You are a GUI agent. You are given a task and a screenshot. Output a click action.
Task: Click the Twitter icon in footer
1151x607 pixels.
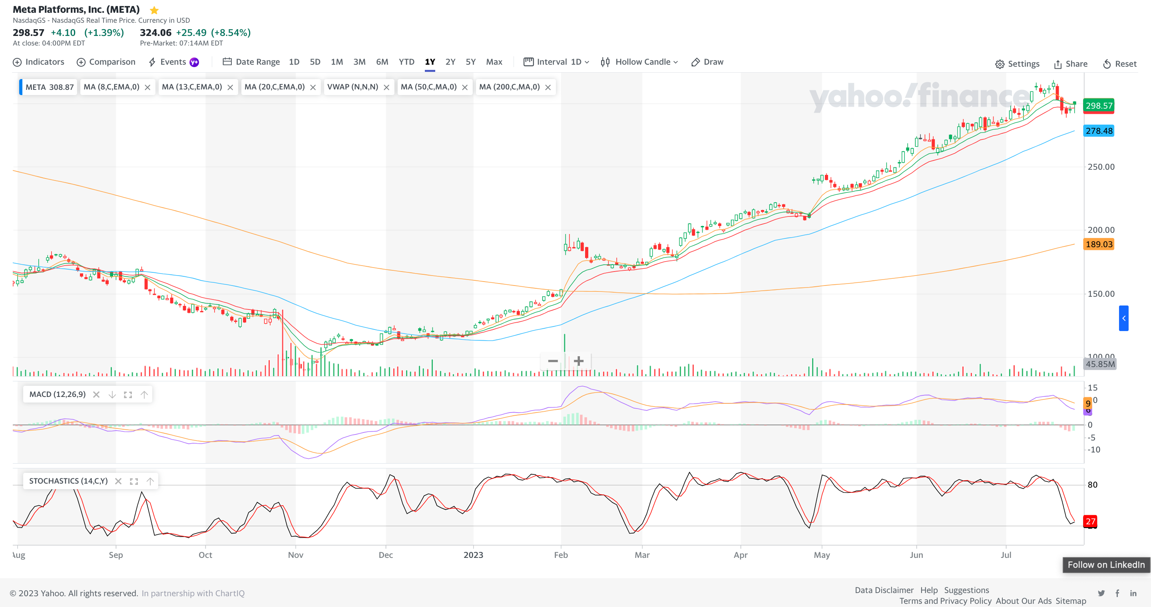(1101, 593)
